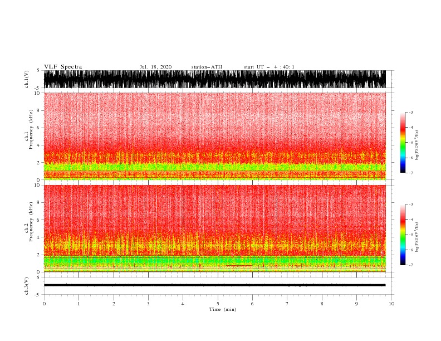Click inside the ch.2 spectrogram panel
Screen dimensions: 441x341
(x=215, y=228)
